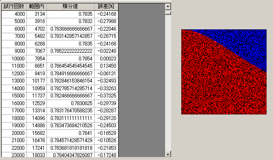The width and height of the screenshot is (273, 160).
Task: Click the gray empty area beside the table
Action: [142, 80]
